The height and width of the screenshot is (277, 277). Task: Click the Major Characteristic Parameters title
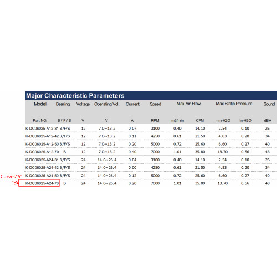tap(75, 96)
